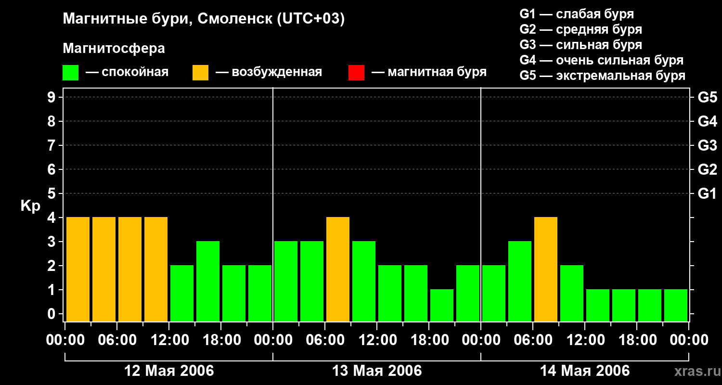Click the '18:00' time label for 14 Мая
The image size is (722, 385).
(x=637, y=340)
